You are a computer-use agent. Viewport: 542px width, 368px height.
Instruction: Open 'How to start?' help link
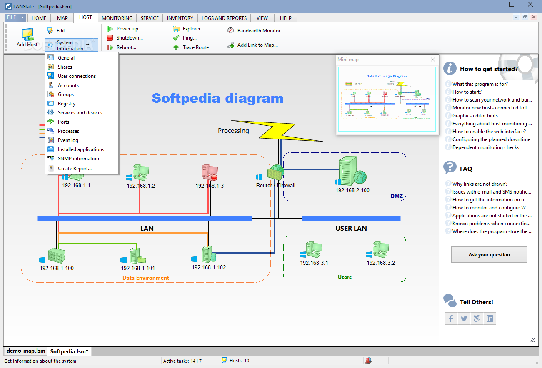pos(467,92)
